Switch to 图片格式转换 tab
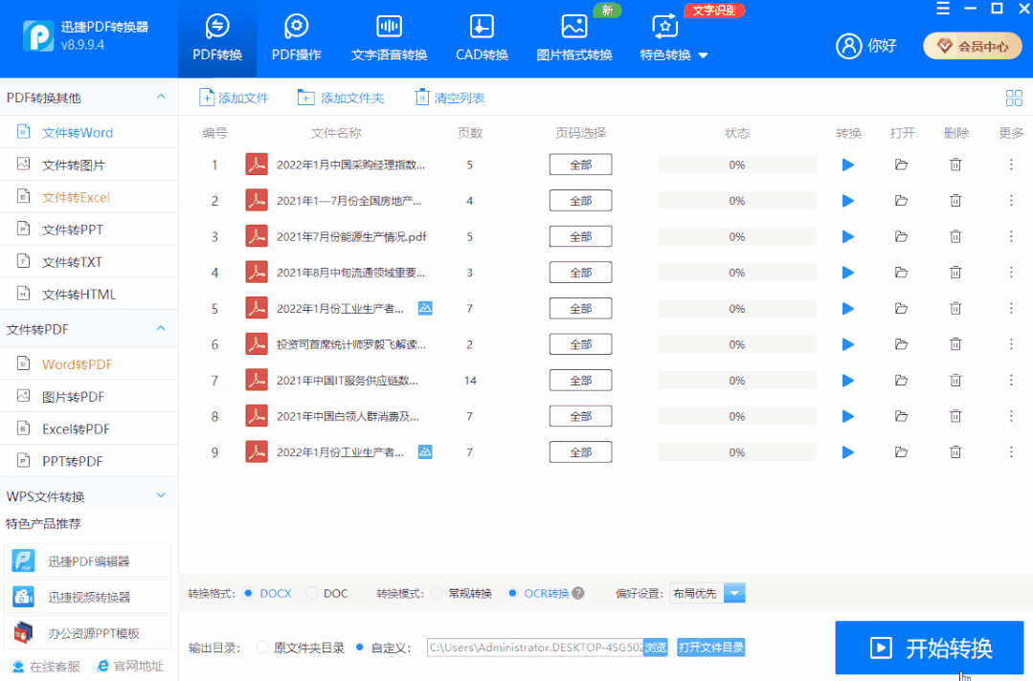1033x681 pixels. tap(574, 38)
